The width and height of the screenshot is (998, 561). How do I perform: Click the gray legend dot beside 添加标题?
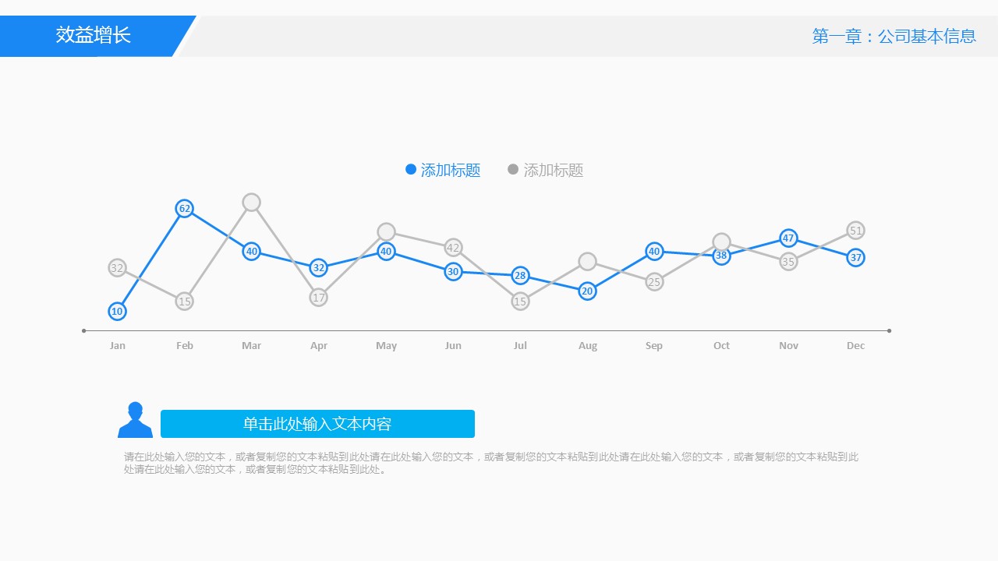(x=513, y=170)
